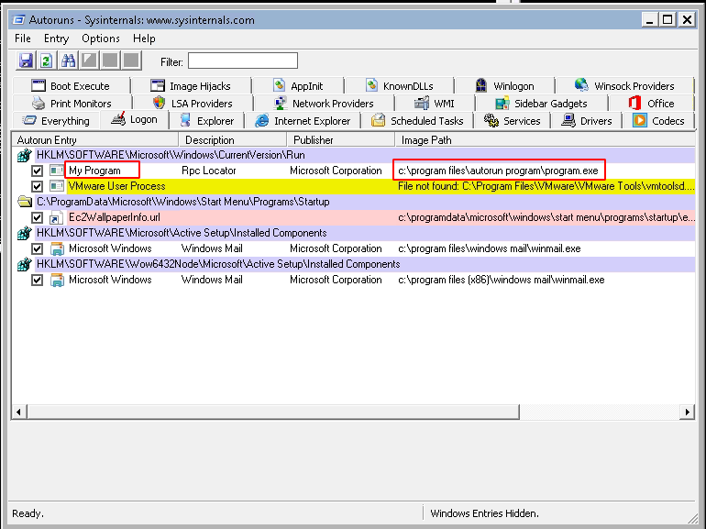Click the VMware User Process entry icon
Image resolution: width=706 pixels, height=529 pixels.
57,186
